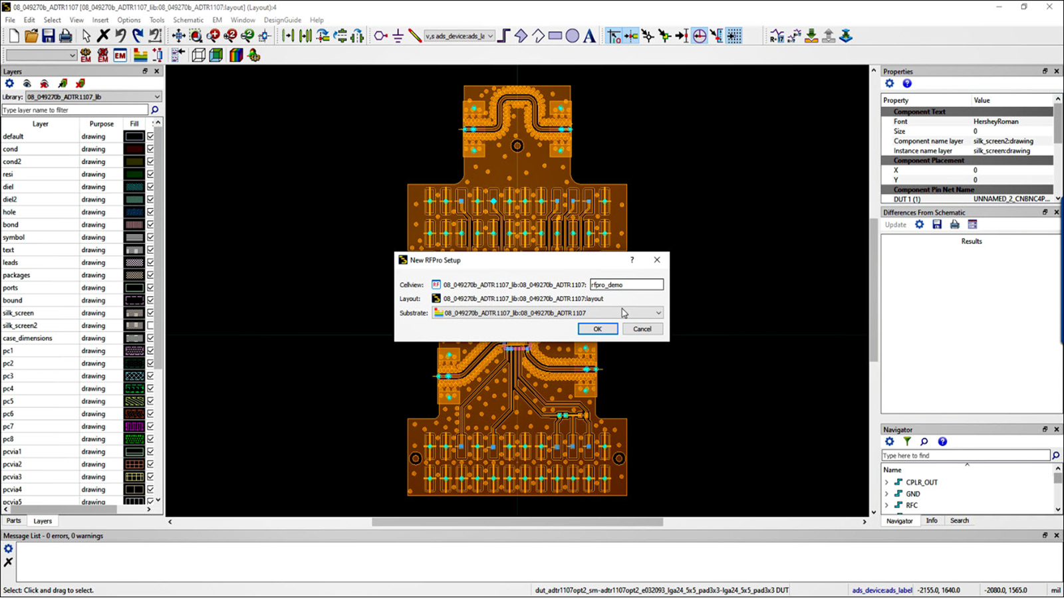This screenshot has height=598, width=1064.
Task: Open the Library dropdown in Layers panel
Action: click(x=157, y=97)
